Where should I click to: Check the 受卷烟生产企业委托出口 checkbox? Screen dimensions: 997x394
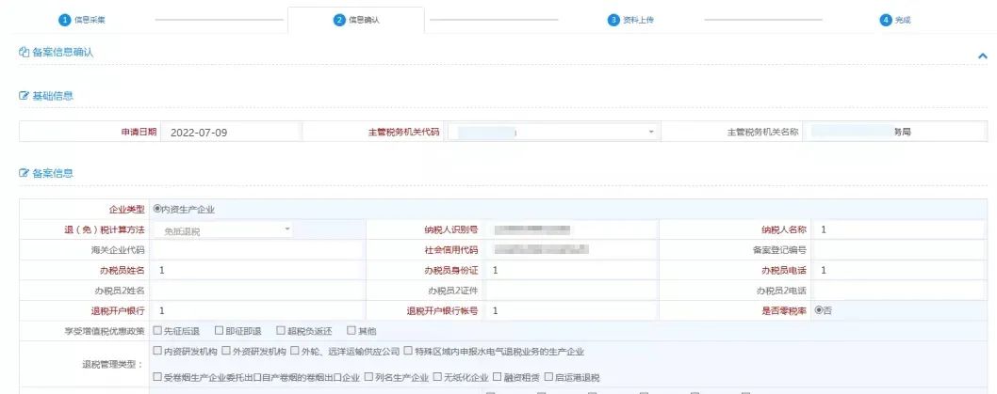coord(157,377)
